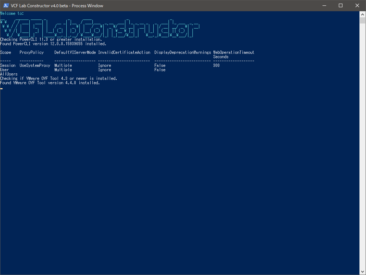Click the DisplayDeprecationWarnings column header
The width and height of the screenshot is (366, 275).
[x=182, y=52]
